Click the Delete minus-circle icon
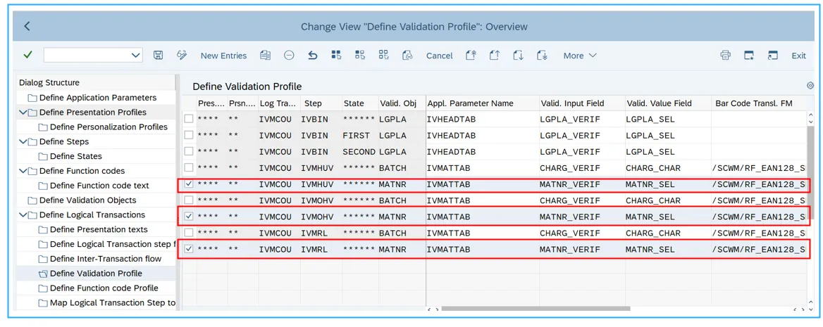This screenshot has width=823, height=327. click(x=289, y=56)
